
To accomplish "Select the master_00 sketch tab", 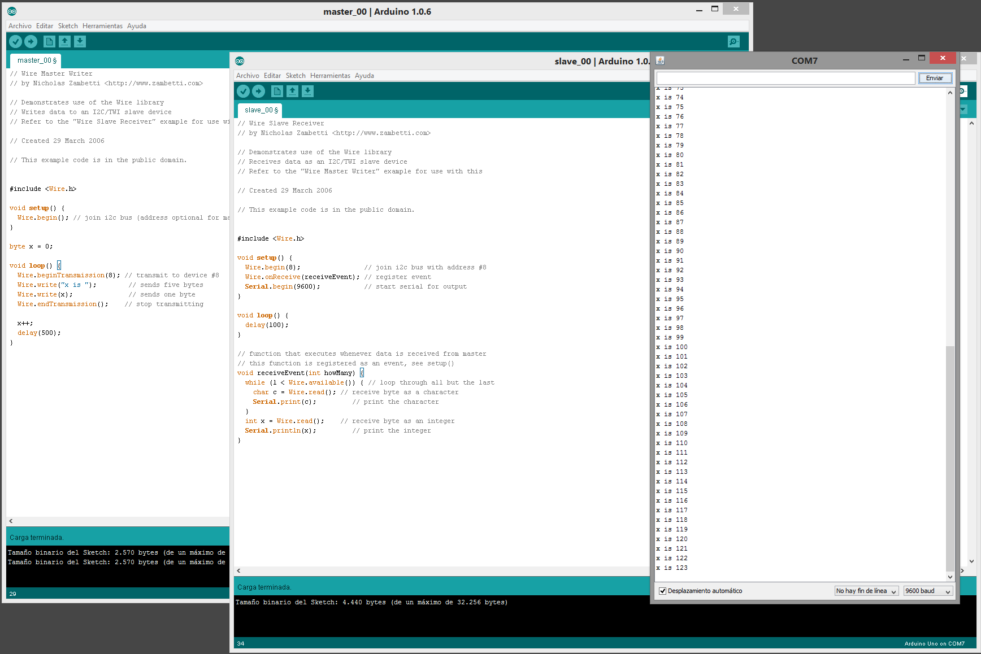I will (x=36, y=60).
